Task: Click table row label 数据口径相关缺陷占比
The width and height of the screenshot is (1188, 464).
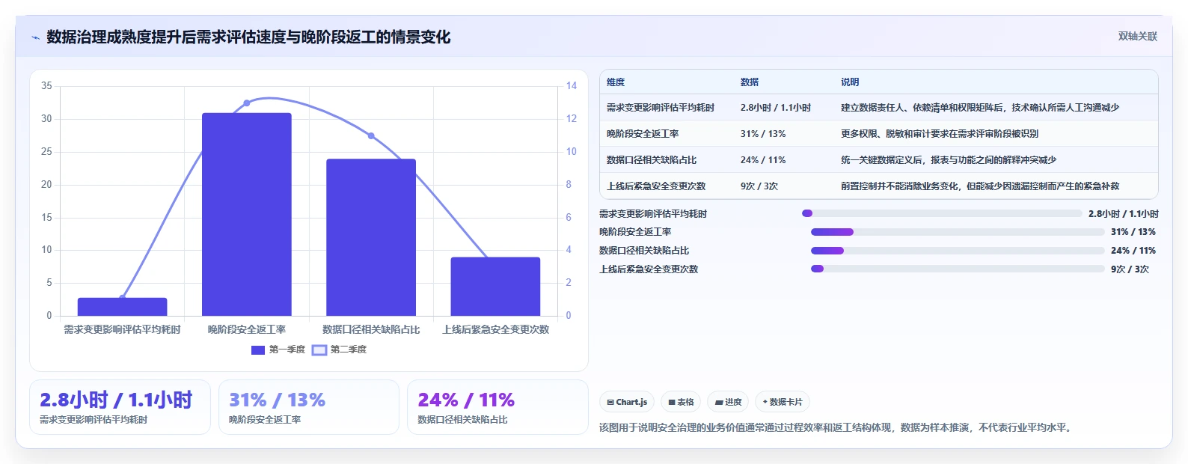Action: [x=652, y=160]
